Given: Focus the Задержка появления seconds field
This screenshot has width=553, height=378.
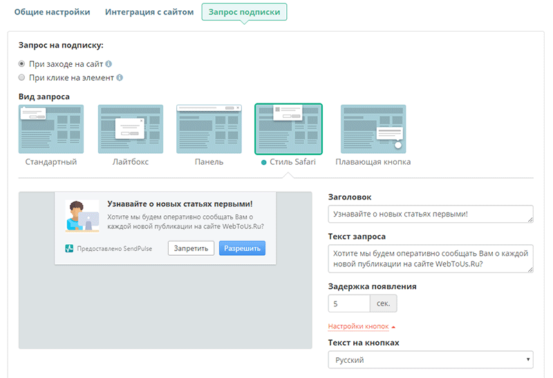Looking at the screenshot, I should [x=349, y=304].
